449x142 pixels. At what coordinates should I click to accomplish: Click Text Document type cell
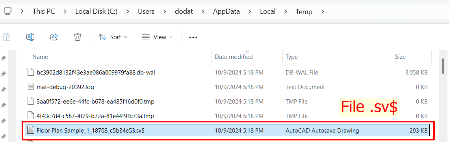305,87
